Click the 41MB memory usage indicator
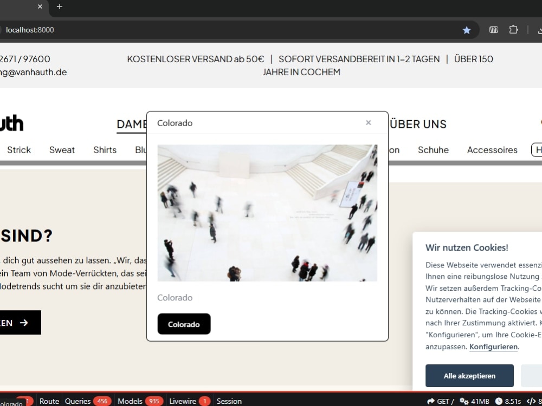542x406 pixels. (x=474, y=401)
